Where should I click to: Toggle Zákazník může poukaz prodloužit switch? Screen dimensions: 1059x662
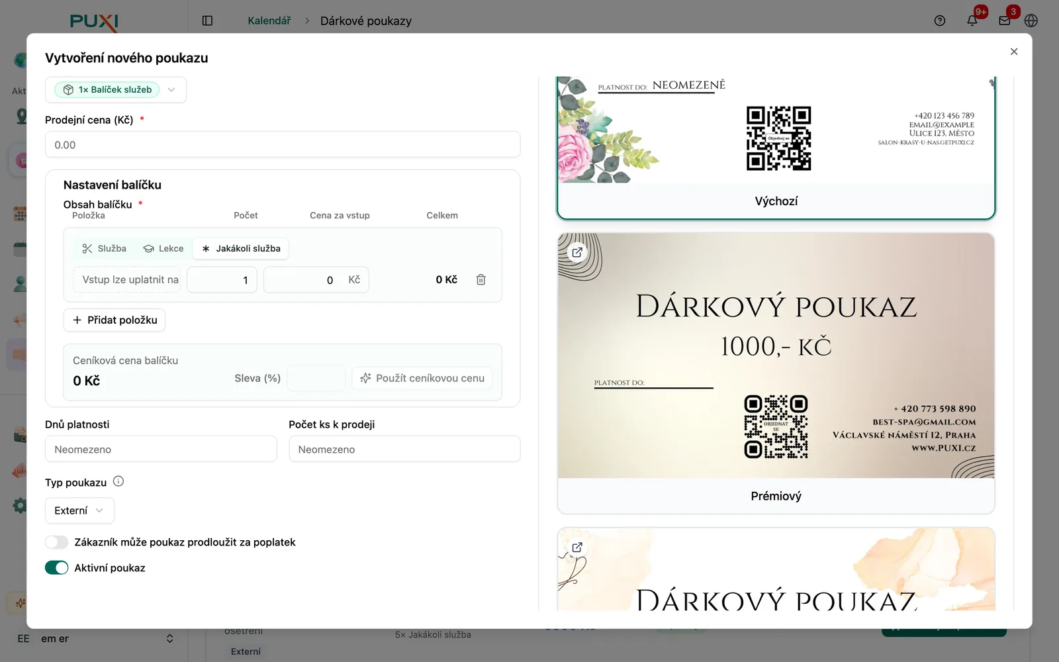57,542
